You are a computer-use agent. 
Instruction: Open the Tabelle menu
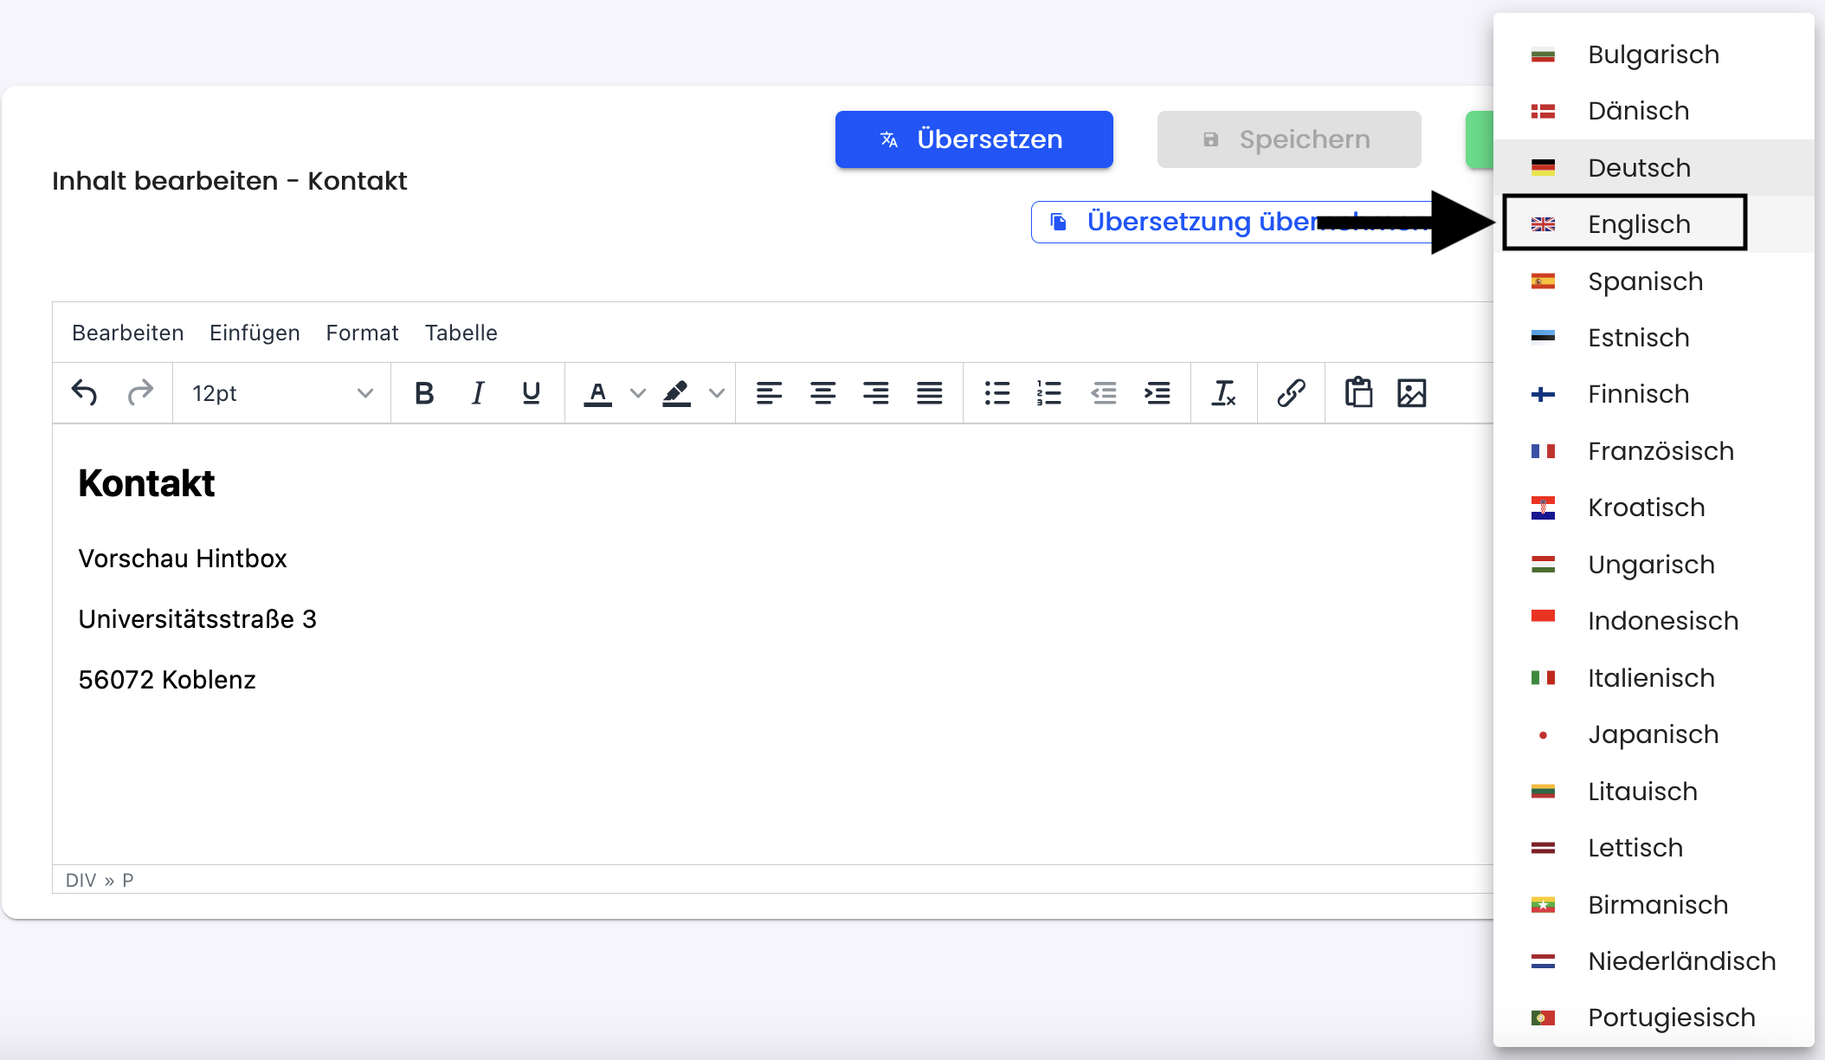pyautogui.click(x=461, y=333)
